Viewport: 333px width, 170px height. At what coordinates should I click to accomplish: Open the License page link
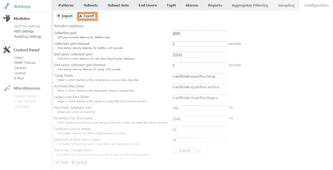(x=20, y=73)
